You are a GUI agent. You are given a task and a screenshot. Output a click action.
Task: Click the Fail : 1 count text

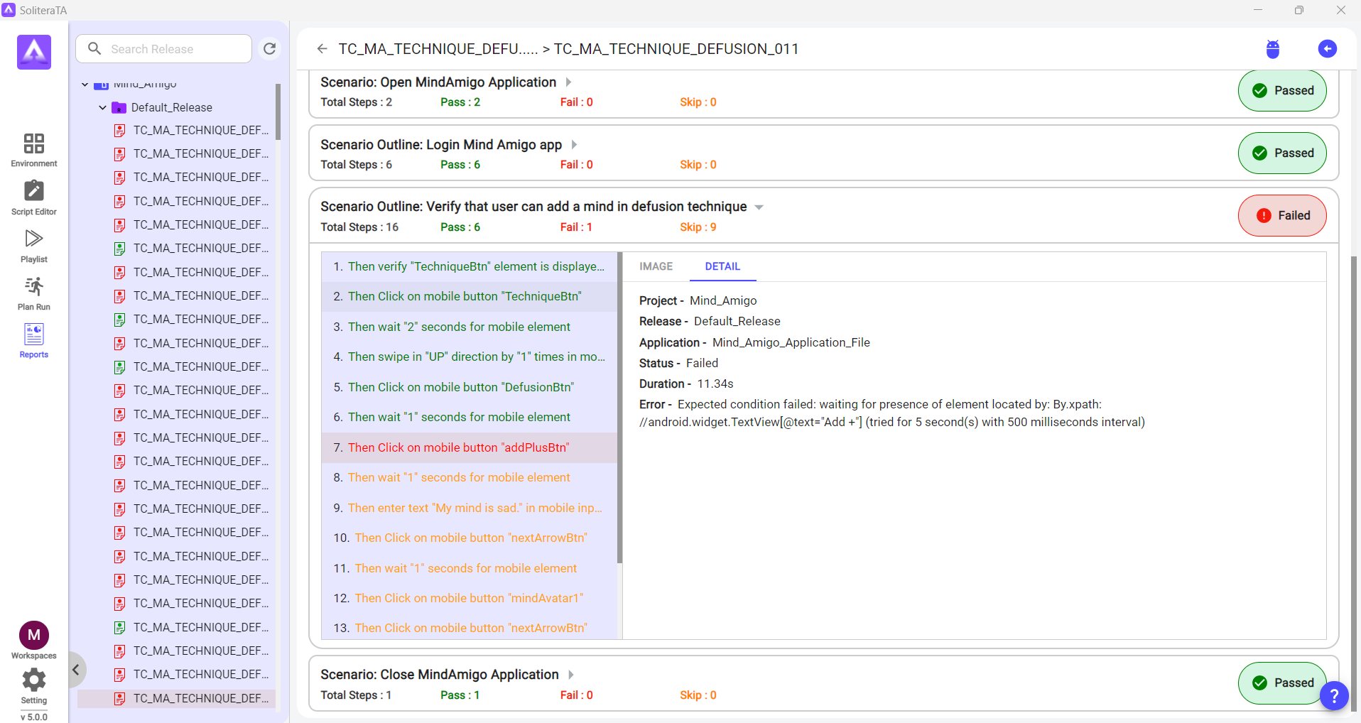click(576, 227)
